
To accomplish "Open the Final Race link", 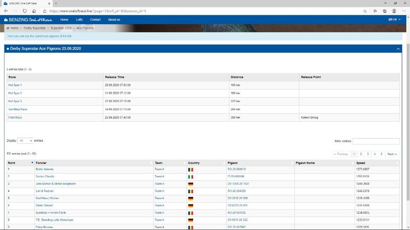I will pyautogui.click(x=15, y=118).
